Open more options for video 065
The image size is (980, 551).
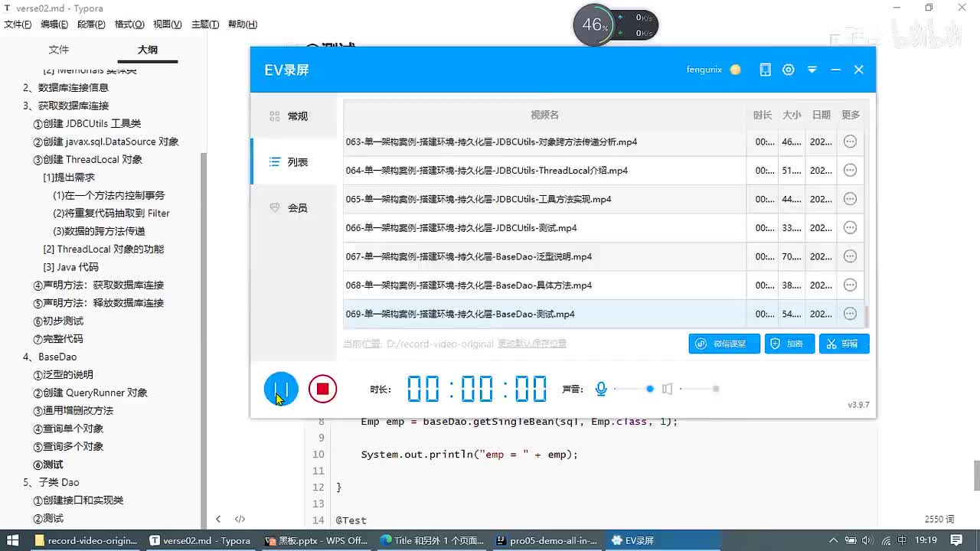pyautogui.click(x=850, y=199)
